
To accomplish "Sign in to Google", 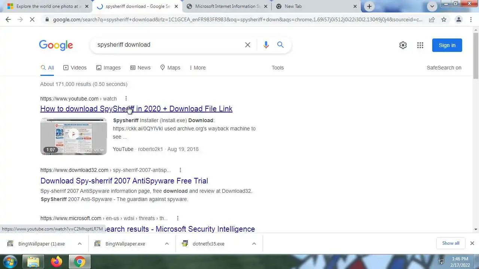I will (447, 45).
